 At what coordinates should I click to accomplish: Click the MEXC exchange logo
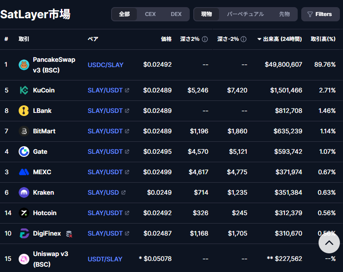tap(24, 172)
